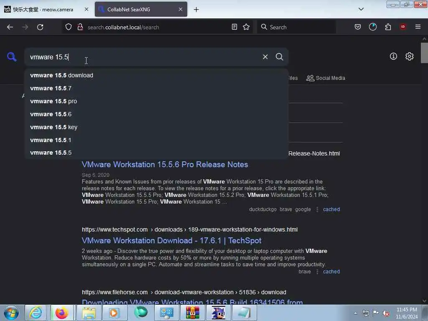
Task: Open the Social Media search category
Action: click(326, 78)
